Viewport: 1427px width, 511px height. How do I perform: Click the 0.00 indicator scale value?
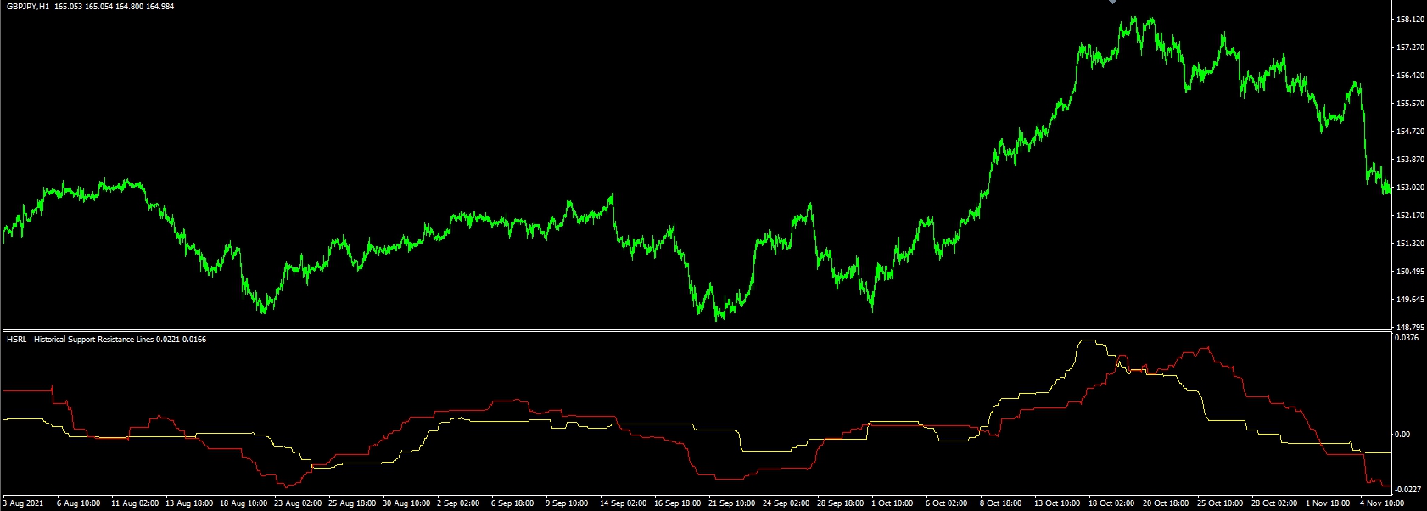[1403, 435]
